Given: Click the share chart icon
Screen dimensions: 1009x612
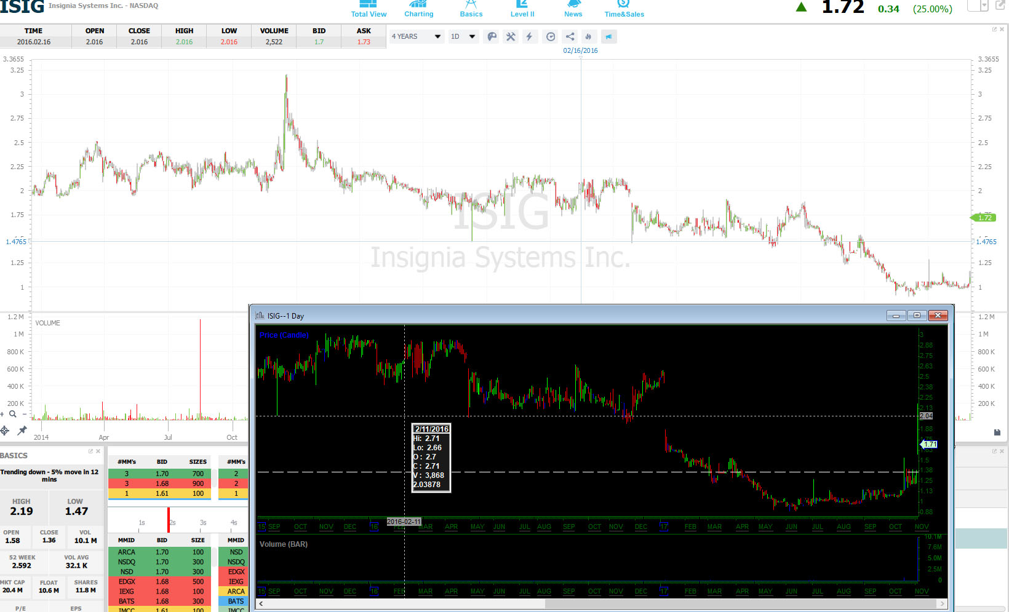Looking at the screenshot, I should click(x=570, y=37).
